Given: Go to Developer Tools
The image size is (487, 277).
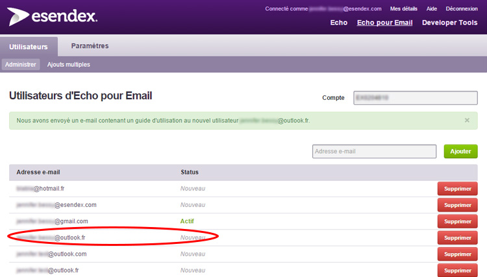Looking at the screenshot, I should (449, 23).
